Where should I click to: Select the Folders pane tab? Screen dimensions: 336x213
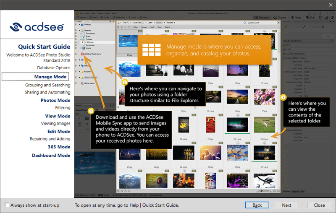(79, 22)
